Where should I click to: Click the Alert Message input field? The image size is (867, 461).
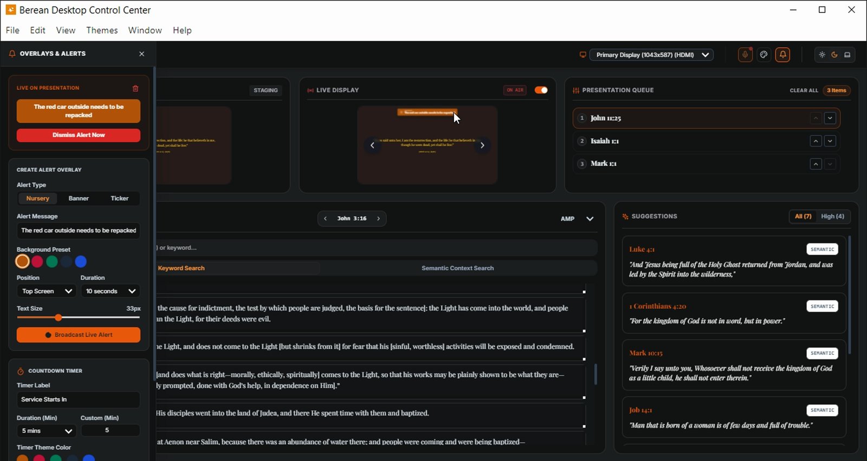coord(79,230)
